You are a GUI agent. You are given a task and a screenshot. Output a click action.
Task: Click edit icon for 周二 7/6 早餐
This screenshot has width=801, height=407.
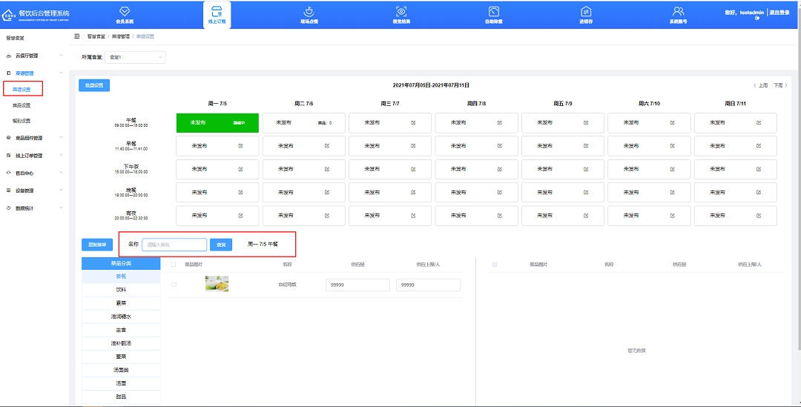(327, 146)
